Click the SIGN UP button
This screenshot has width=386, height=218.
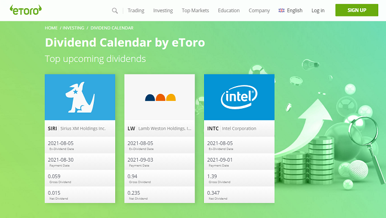pyautogui.click(x=357, y=10)
